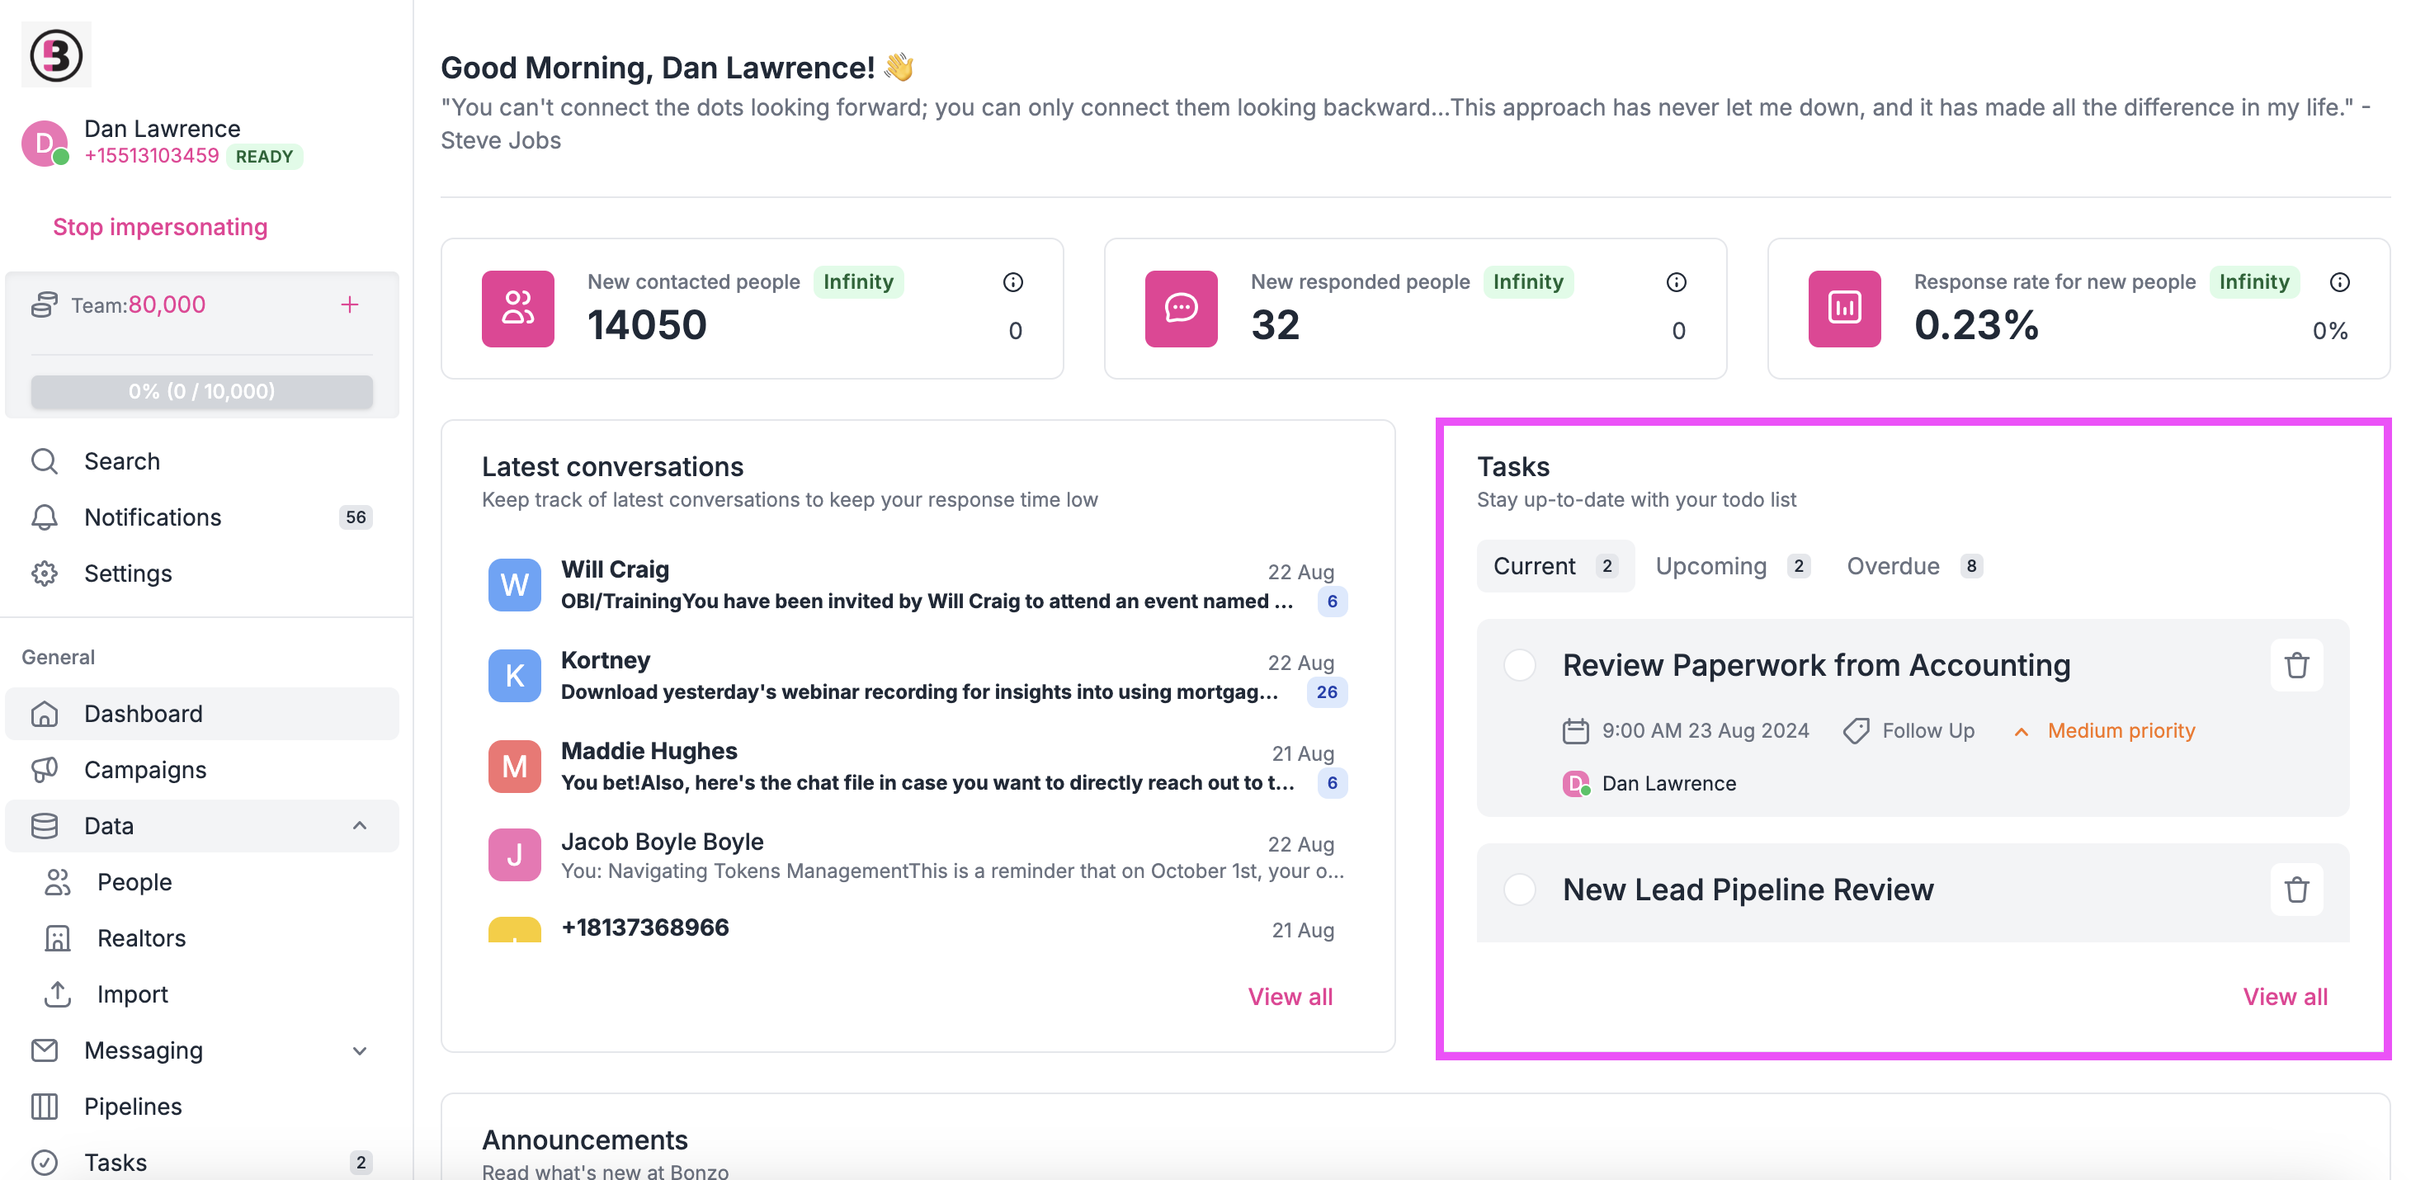Open Realtors from the sidebar
Viewport: 2411px width, 1180px height.
pyautogui.click(x=142, y=937)
